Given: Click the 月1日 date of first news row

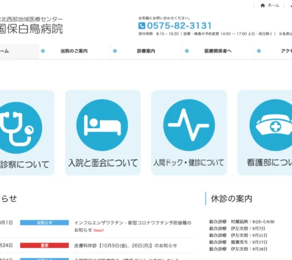Looking at the screenshot, I should coord(6,223).
